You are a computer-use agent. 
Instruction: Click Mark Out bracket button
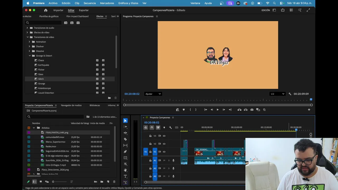[196, 110]
